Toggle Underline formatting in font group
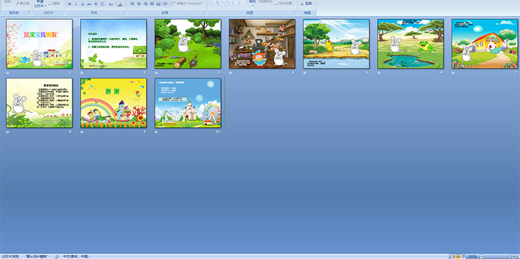This screenshot has width=520, height=259. coord(82,4)
